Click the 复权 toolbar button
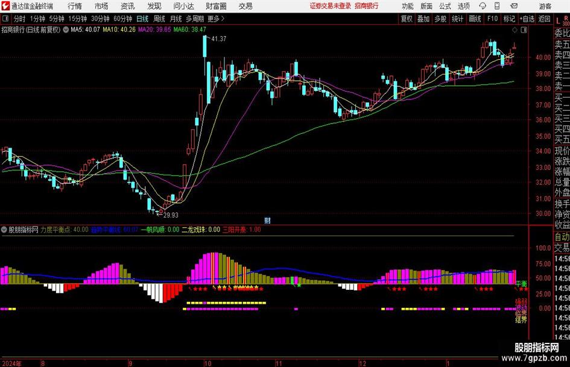Viewport: 570px width, 367px height. (x=407, y=19)
